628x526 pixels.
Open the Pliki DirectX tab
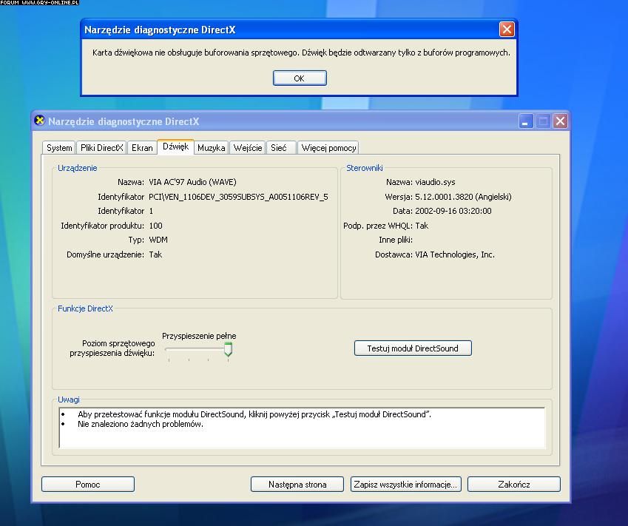(101, 148)
